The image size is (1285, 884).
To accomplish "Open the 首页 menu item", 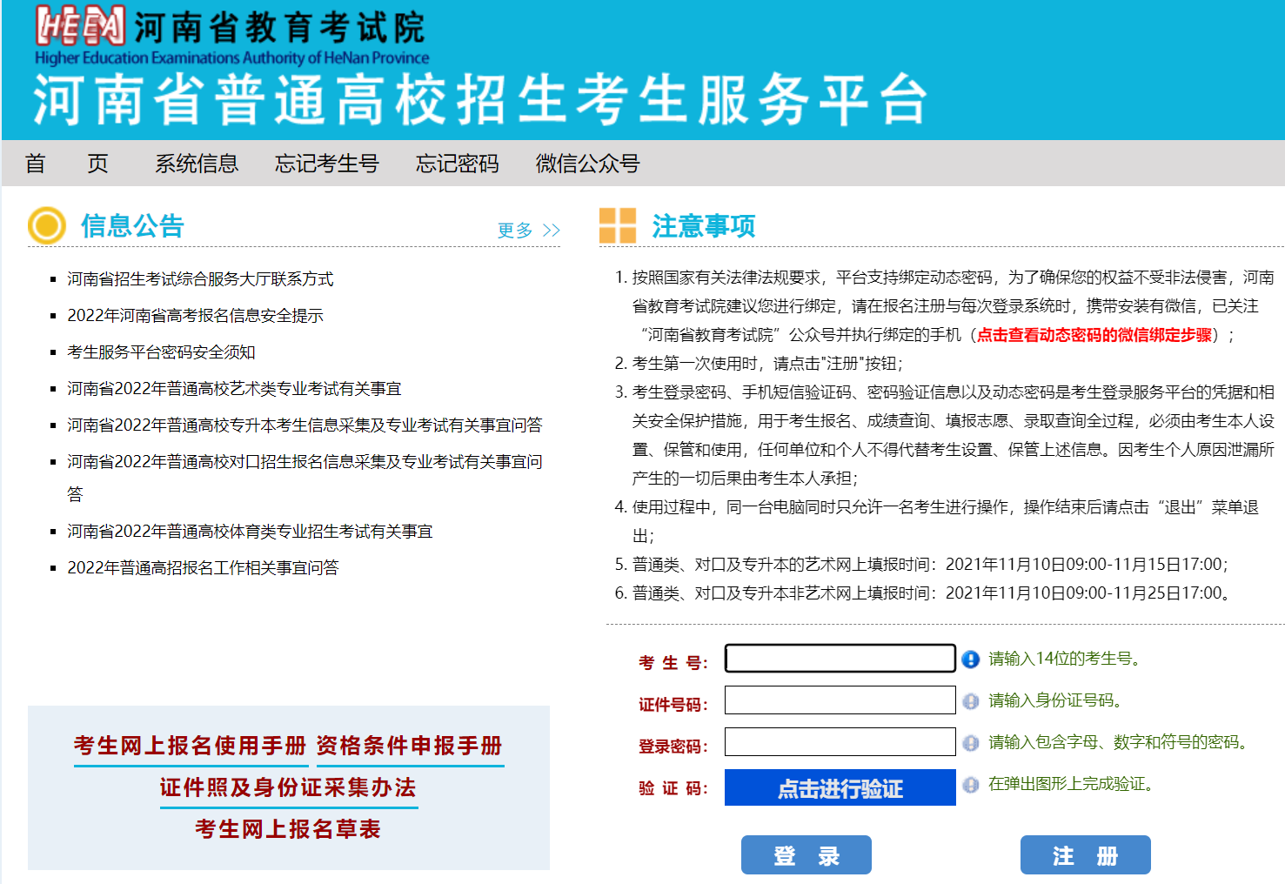I will [x=66, y=164].
